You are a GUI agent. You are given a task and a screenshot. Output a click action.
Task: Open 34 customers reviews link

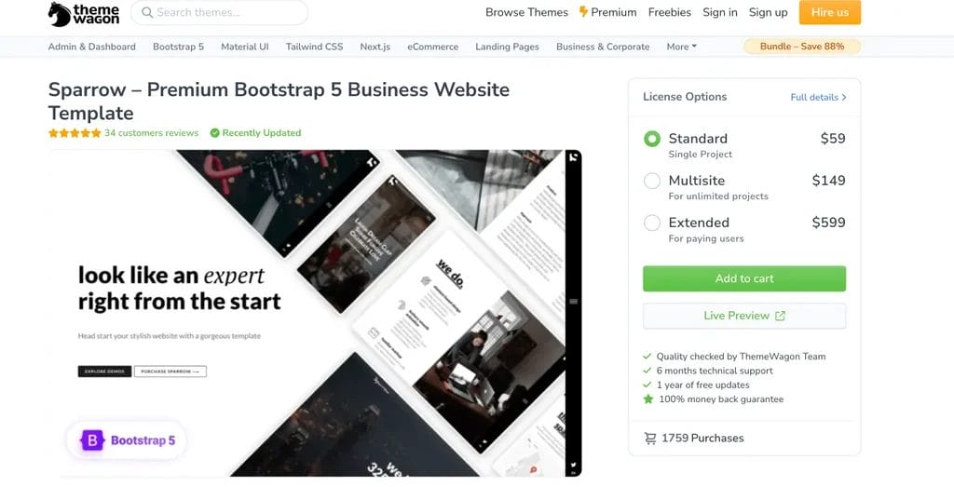click(152, 132)
